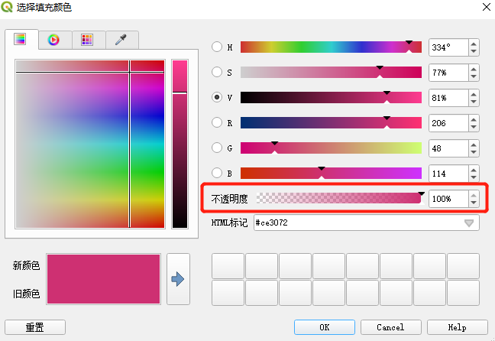This screenshot has width=495, height=341.
Task: Decrease the saturation 77% spinner
Action: coord(474,76)
